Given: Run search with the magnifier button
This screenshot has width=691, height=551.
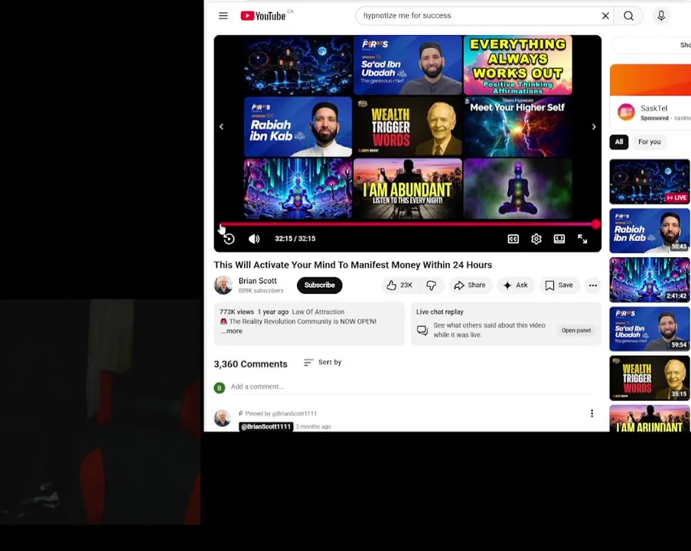Looking at the screenshot, I should pos(629,16).
